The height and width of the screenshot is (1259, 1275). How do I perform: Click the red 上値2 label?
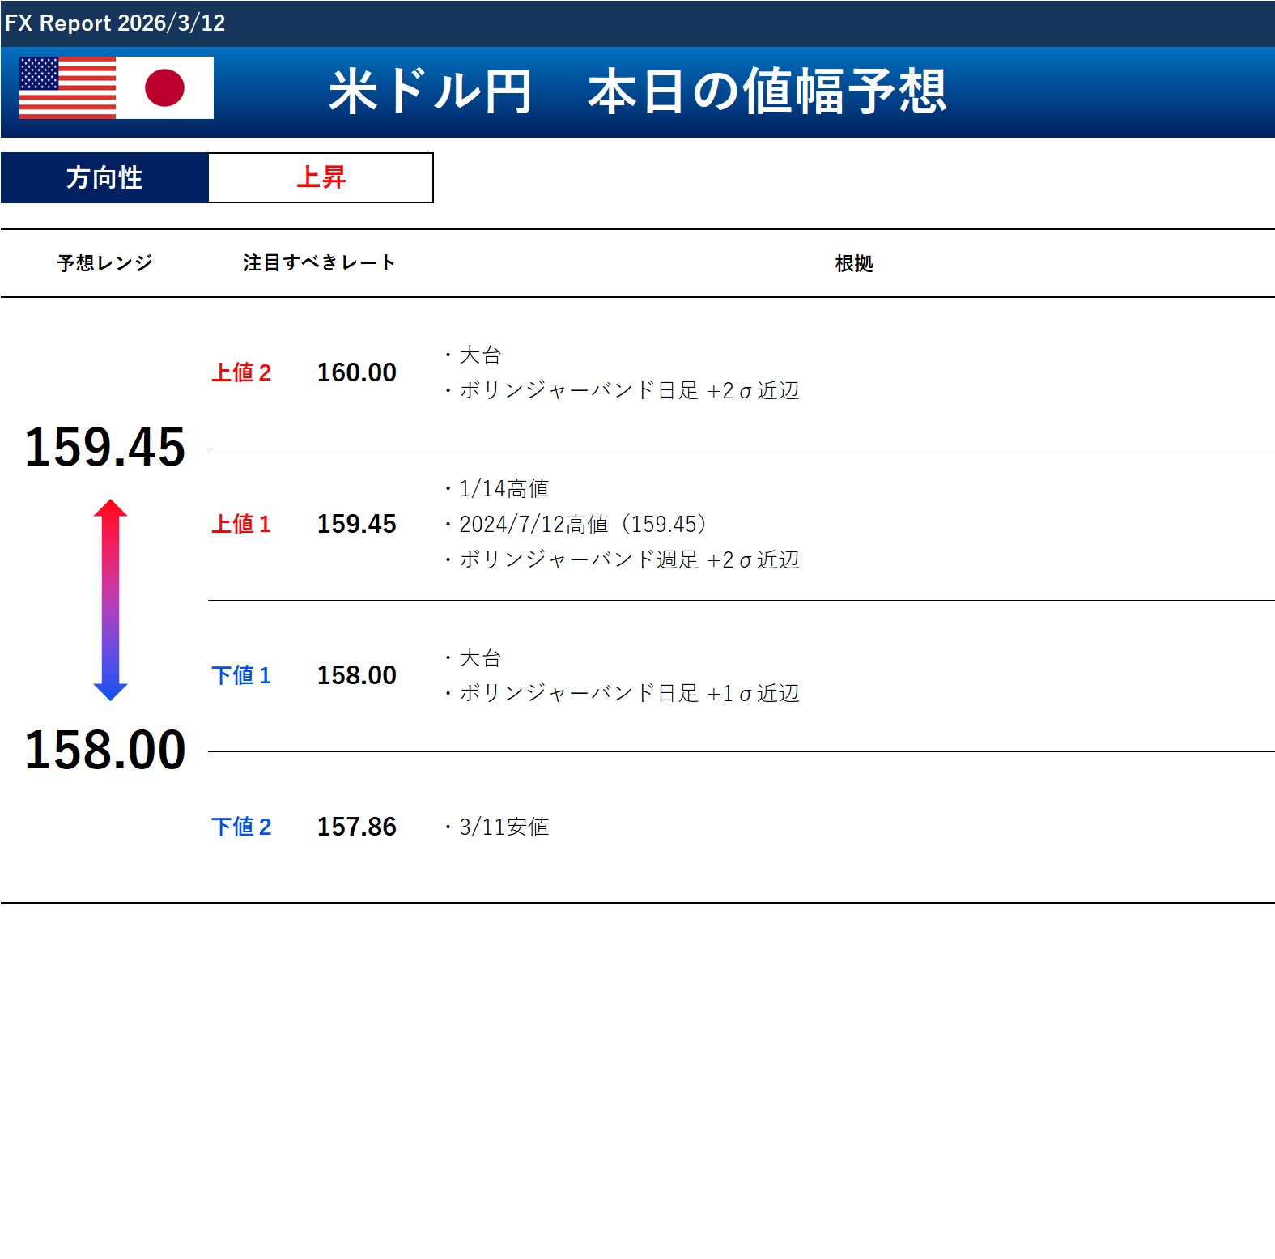(241, 372)
